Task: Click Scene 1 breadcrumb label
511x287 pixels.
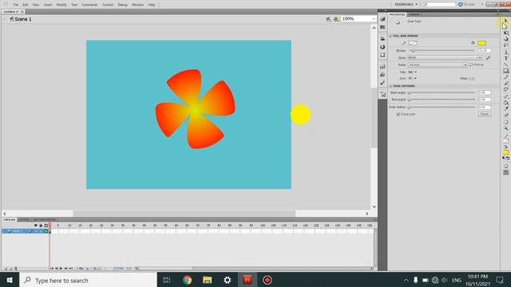Action: coord(23,19)
